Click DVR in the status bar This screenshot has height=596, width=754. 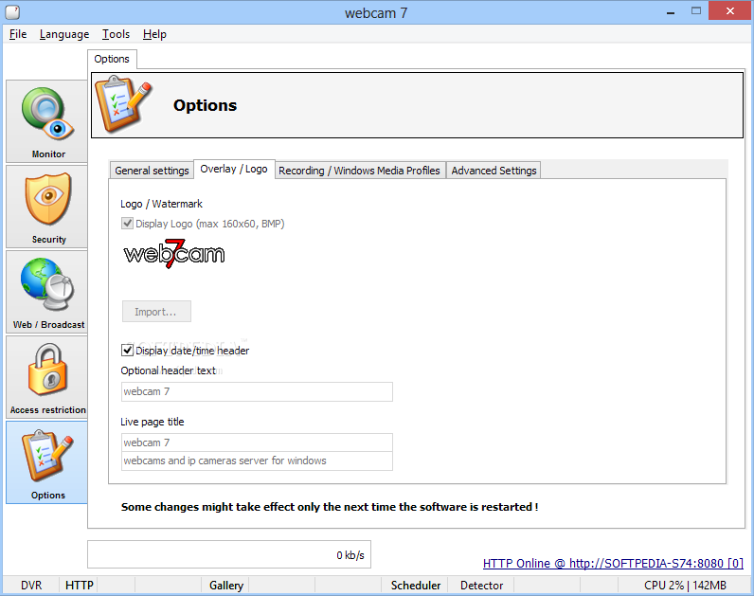pyautogui.click(x=31, y=585)
